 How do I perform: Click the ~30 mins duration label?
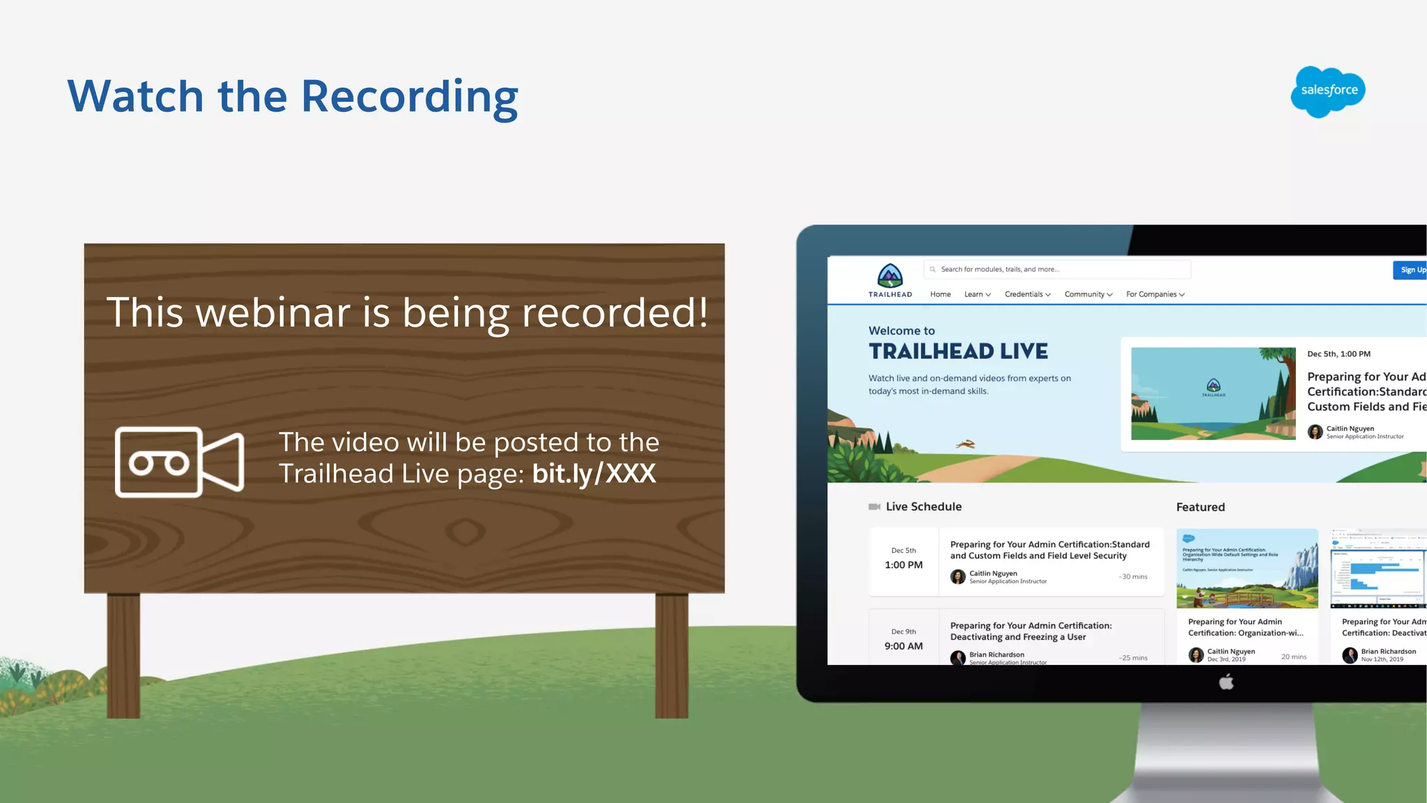point(1133,576)
